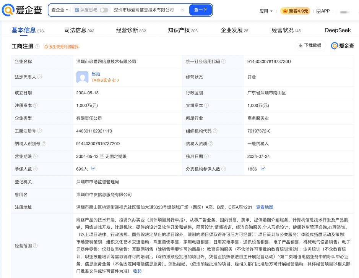This screenshot has width=359, height=278.
Task: Open 赵灿 legal representative link
Action: coord(96,74)
